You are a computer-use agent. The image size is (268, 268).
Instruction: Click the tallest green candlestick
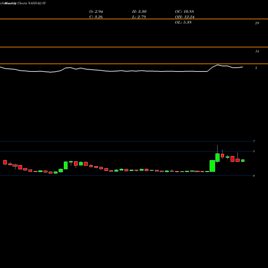(x=212, y=166)
